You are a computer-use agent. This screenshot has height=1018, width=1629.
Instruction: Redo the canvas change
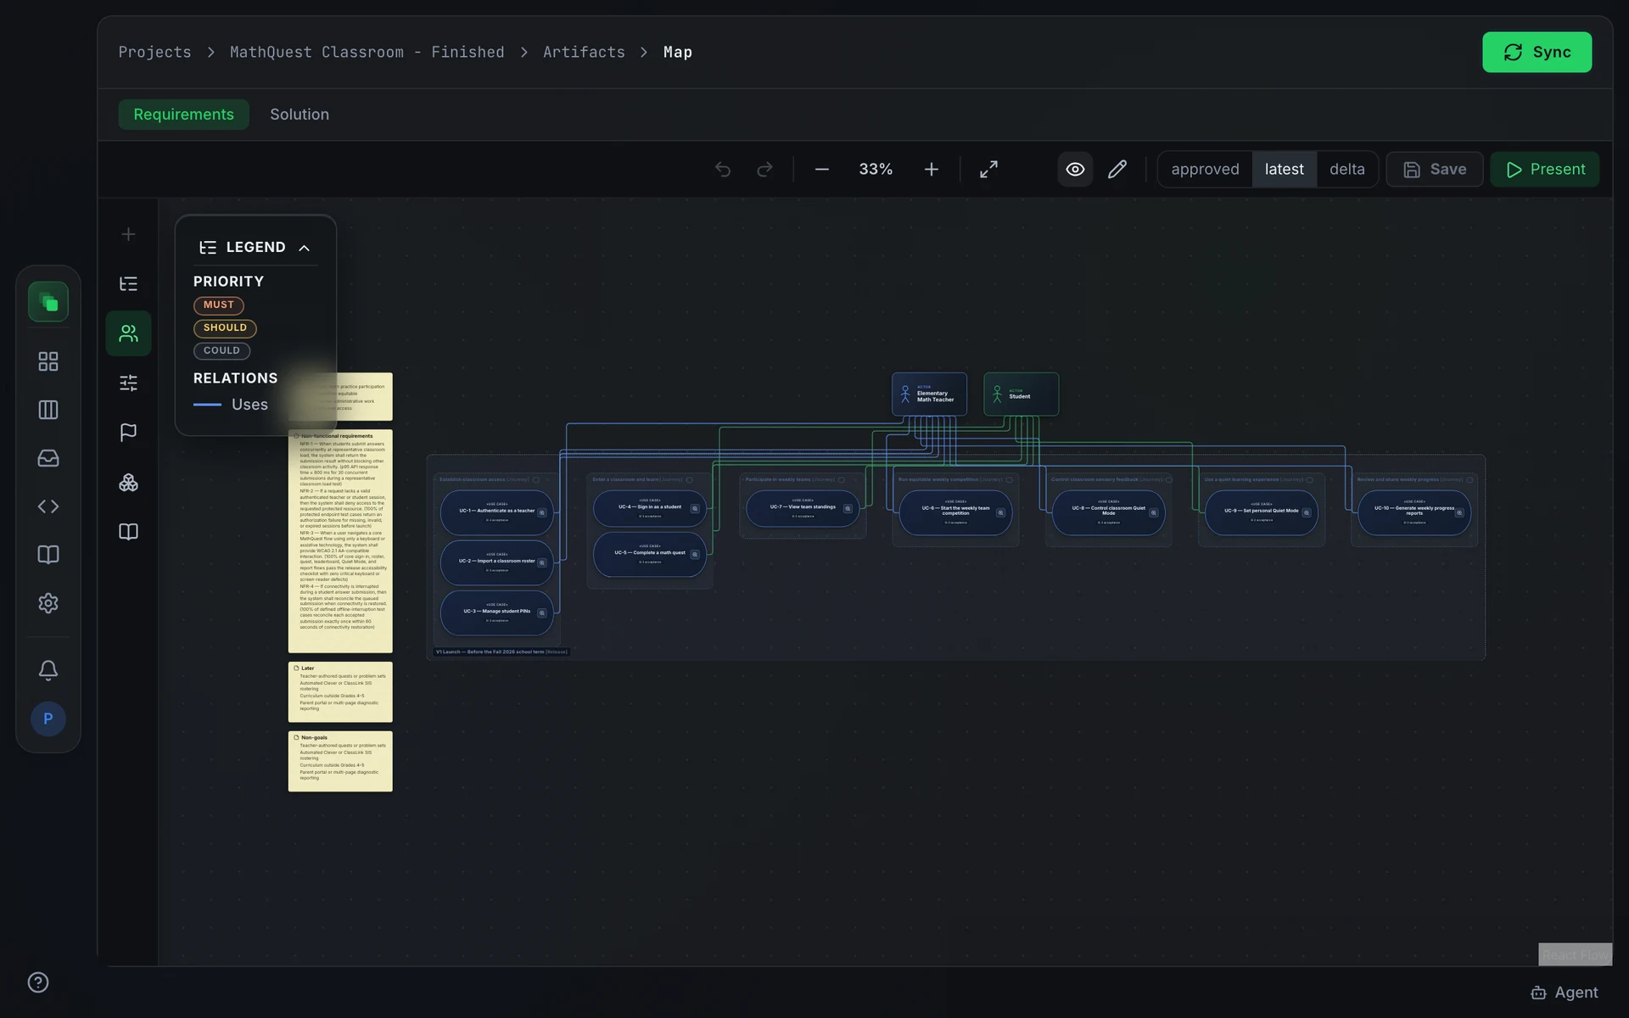pos(764,170)
